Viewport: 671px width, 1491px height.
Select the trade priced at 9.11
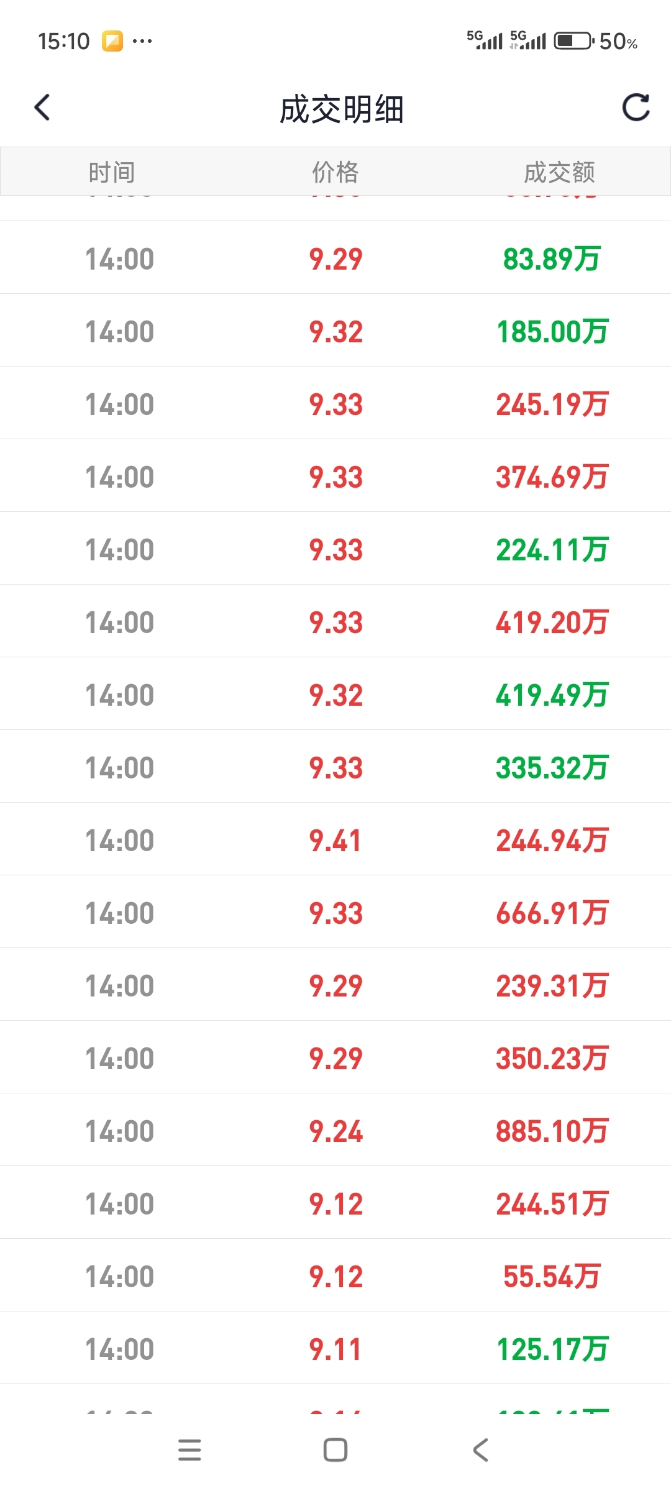[335, 1348]
